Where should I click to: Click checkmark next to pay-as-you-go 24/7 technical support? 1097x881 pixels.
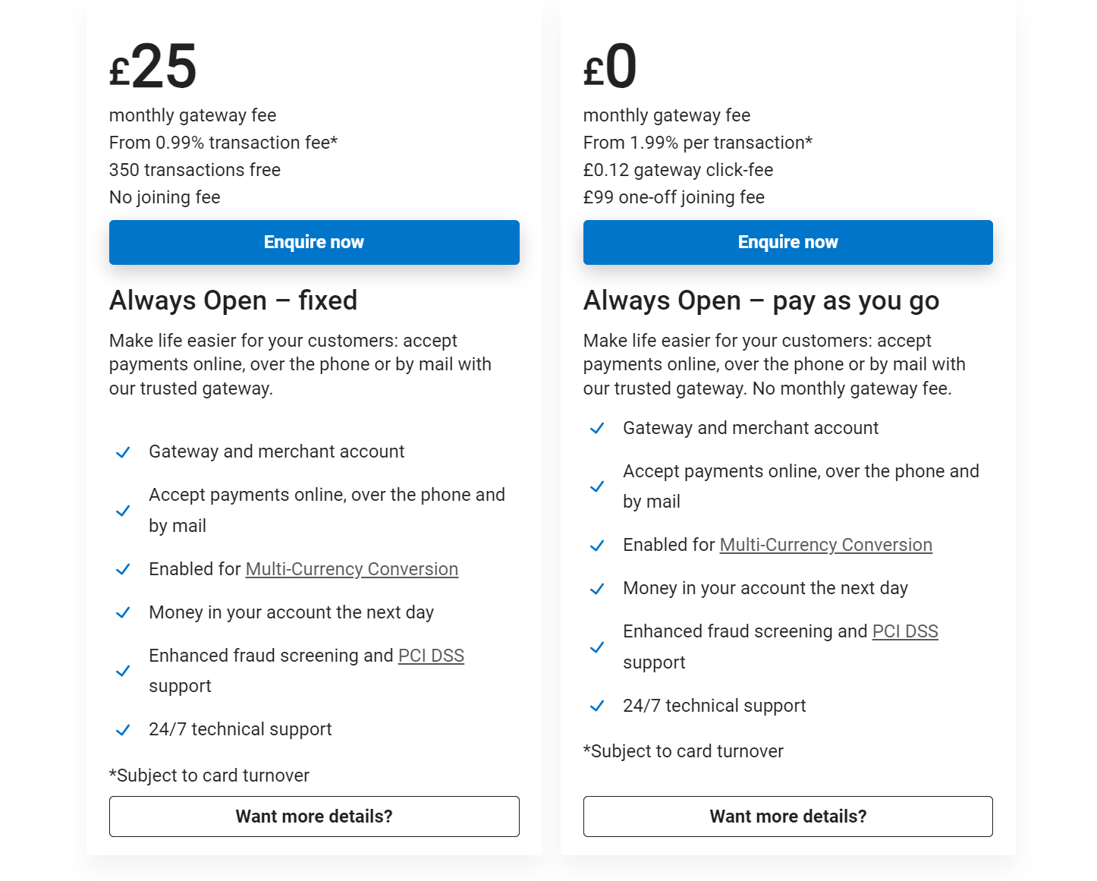point(597,706)
